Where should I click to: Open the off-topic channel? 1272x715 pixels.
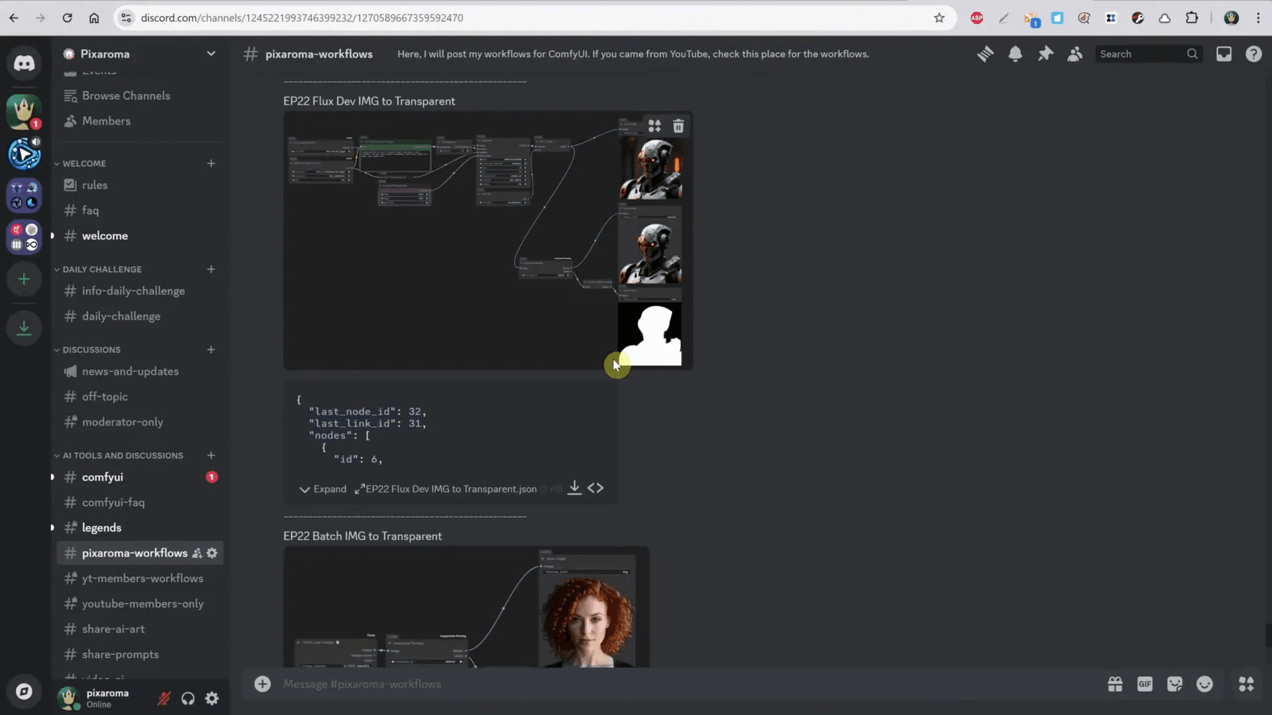140,397
